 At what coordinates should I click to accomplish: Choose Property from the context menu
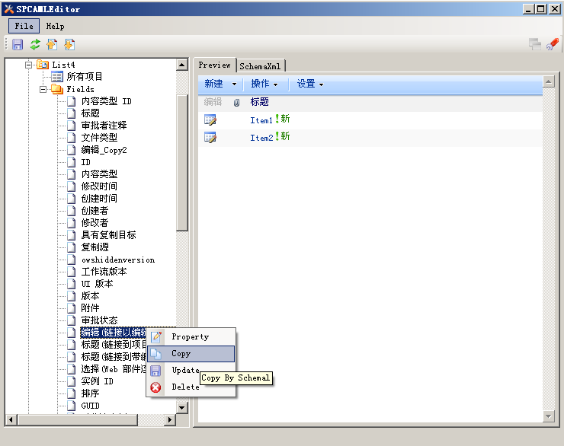coord(191,337)
